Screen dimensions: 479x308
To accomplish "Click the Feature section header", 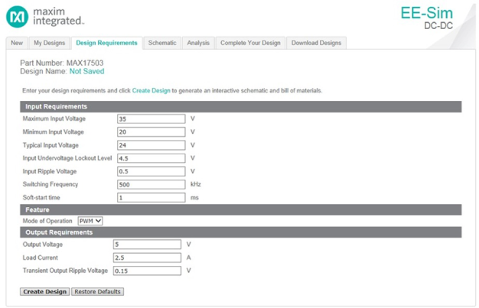I will point(241,209).
